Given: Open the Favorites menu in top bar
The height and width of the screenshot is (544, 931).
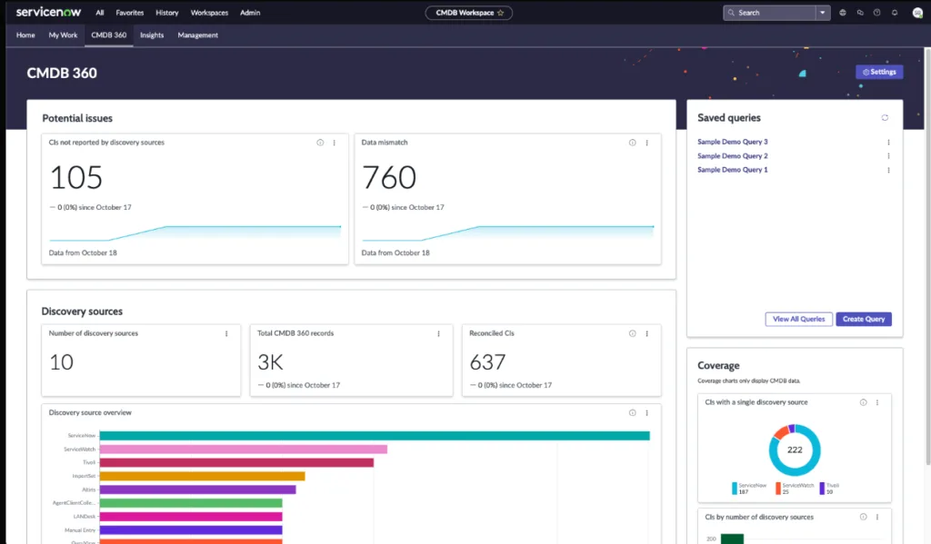Looking at the screenshot, I should tap(129, 13).
